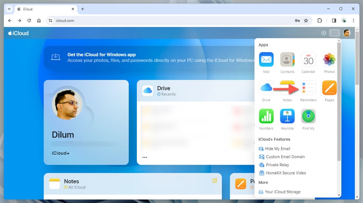Go forward in browser
Viewport: 363px width, 203px height.
[19, 21]
